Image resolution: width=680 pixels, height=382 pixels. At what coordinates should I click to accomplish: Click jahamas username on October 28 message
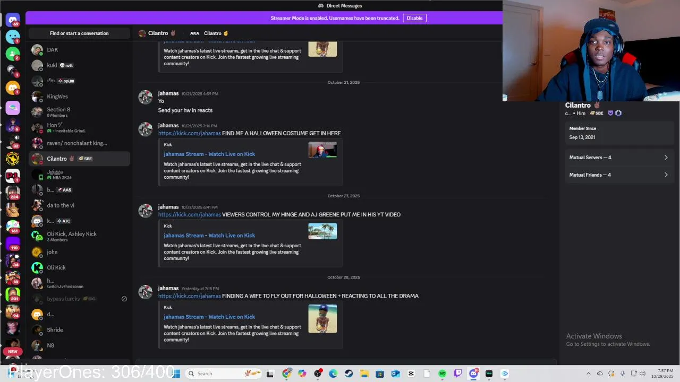[x=168, y=288]
